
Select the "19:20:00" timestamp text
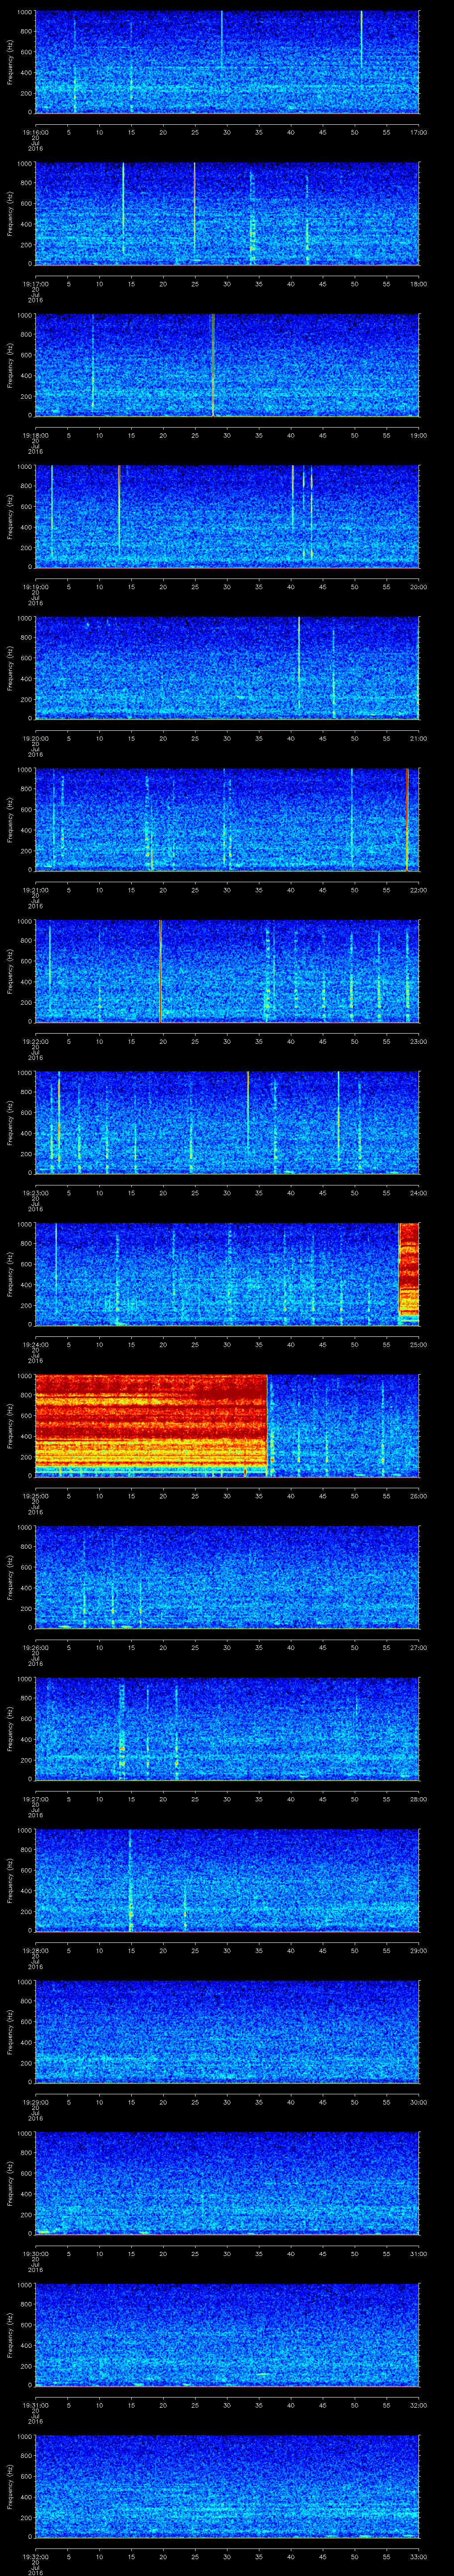point(35,738)
